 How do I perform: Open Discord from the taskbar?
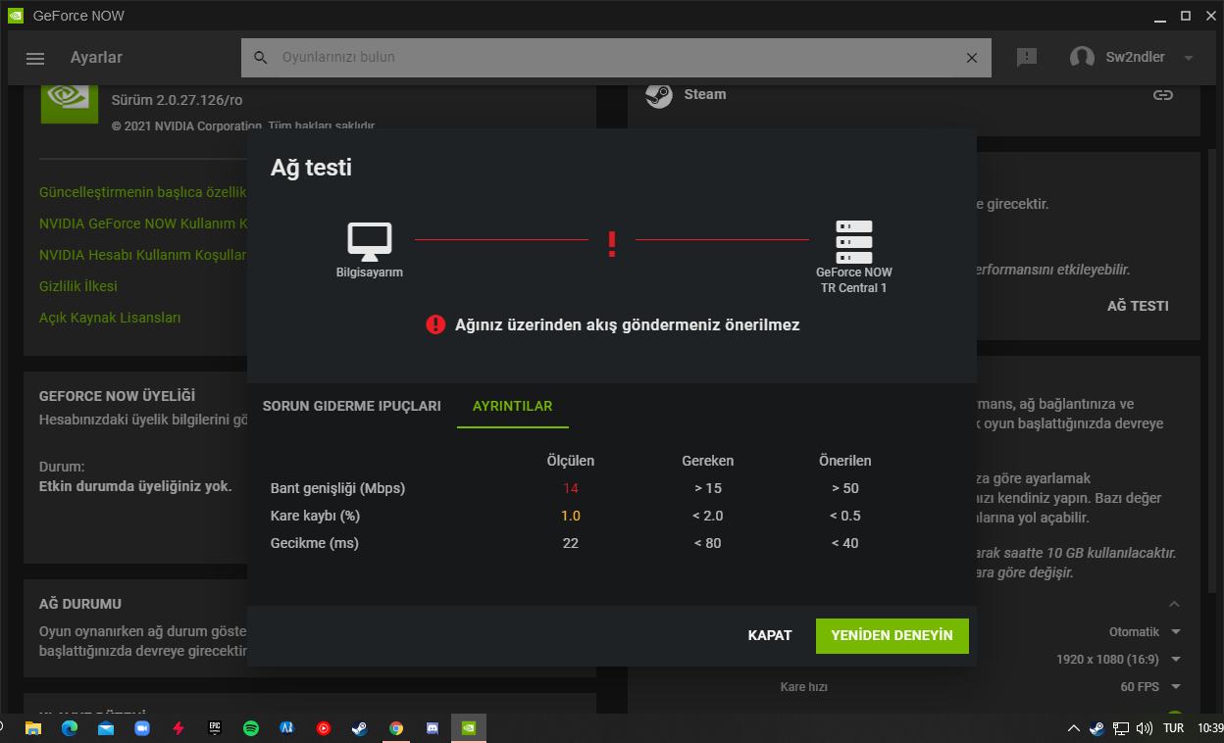433,728
